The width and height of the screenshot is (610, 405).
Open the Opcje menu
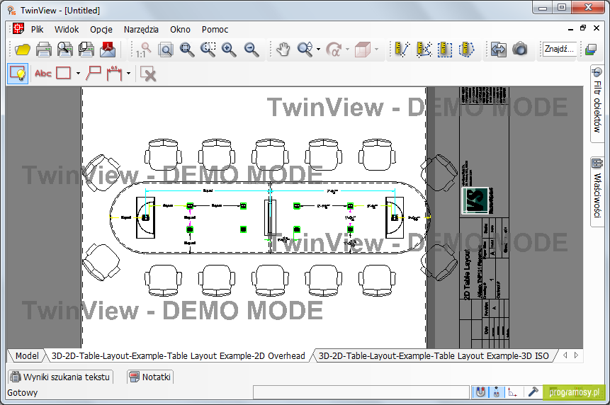[x=101, y=30]
